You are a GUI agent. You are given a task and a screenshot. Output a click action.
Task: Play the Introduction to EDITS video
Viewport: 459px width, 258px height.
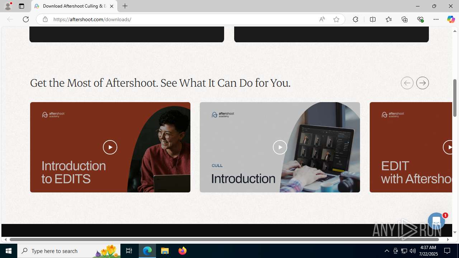[x=110, y=147]
